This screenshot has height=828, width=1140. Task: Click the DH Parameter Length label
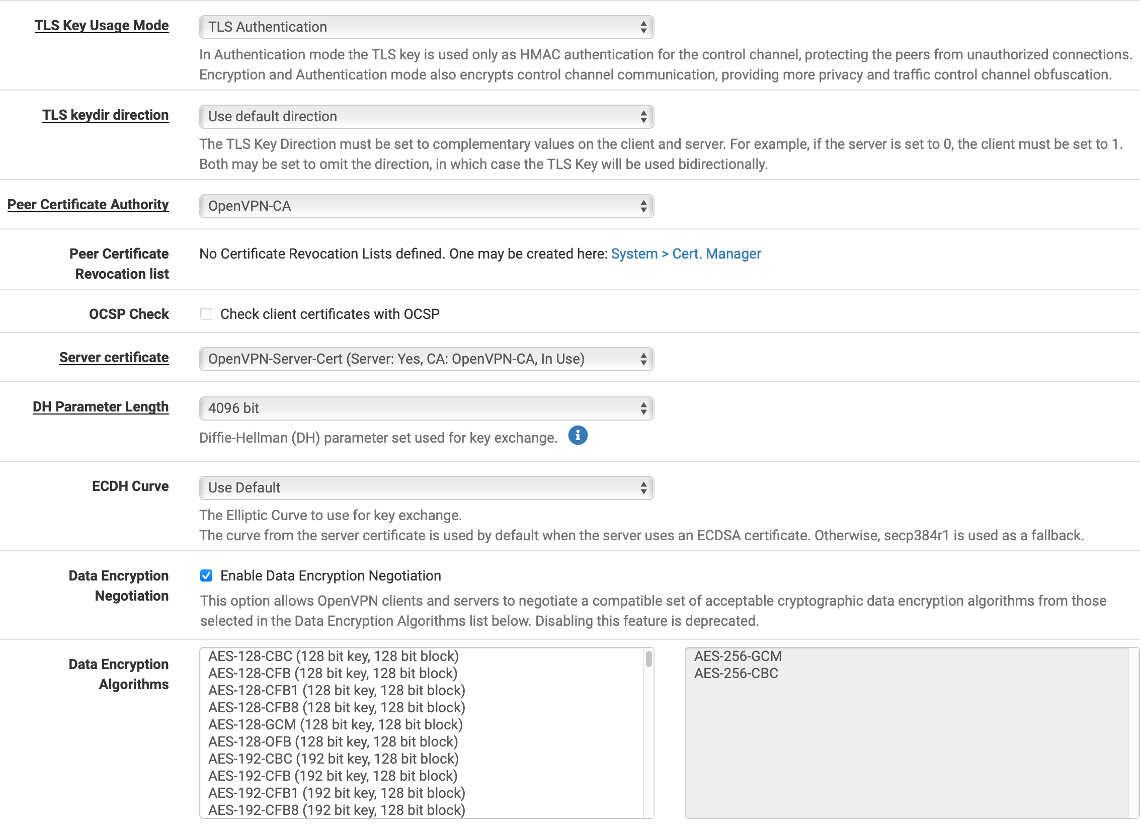(101, 407)
